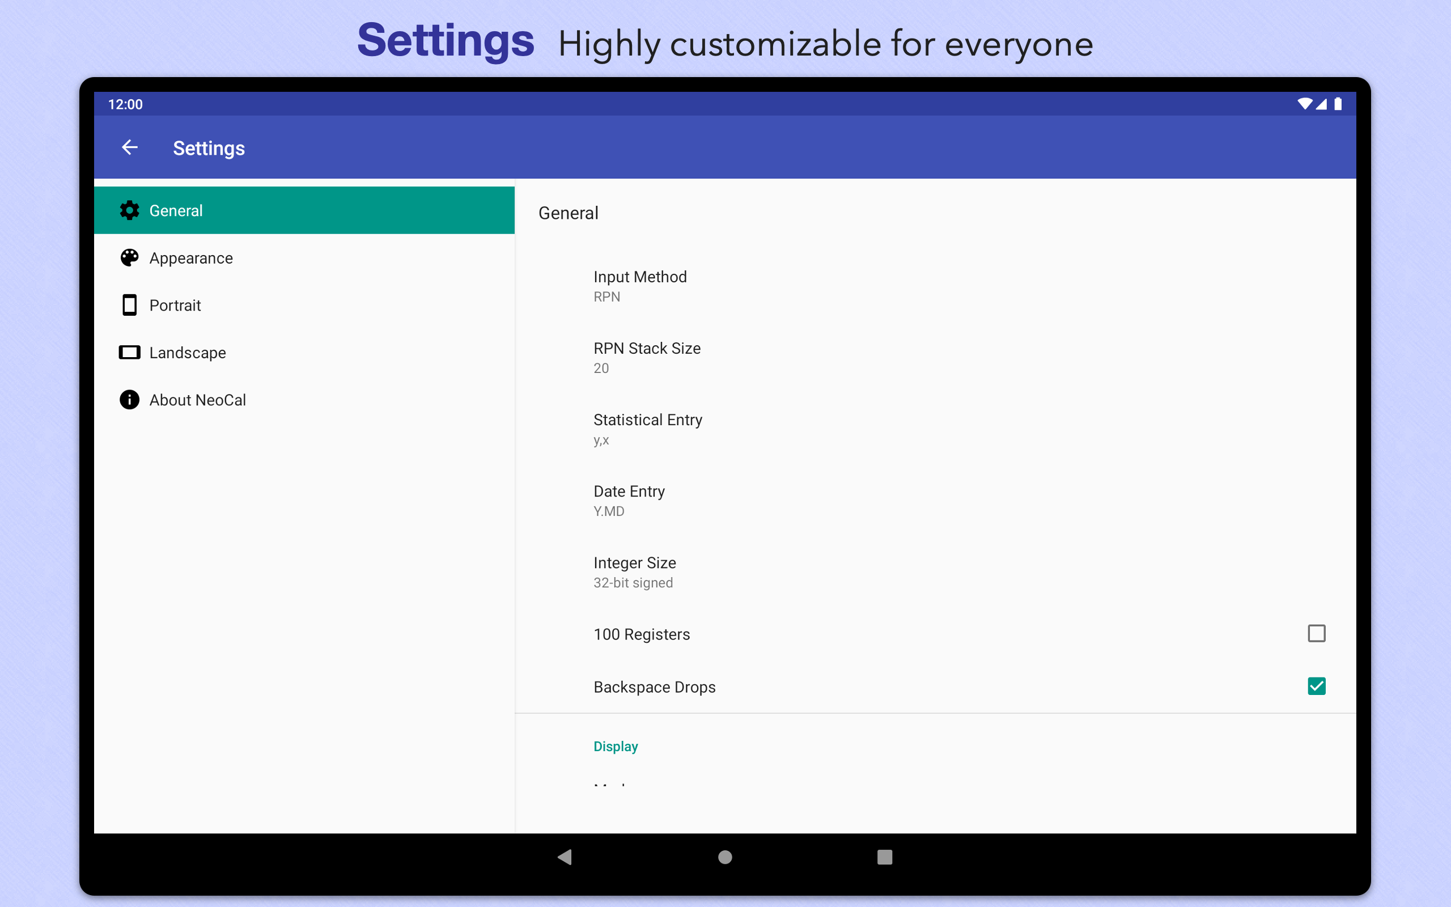The width and height of the screenshot is (1451, 907).
Task: Click the Y.MD value text
Action: click(609, 512)
